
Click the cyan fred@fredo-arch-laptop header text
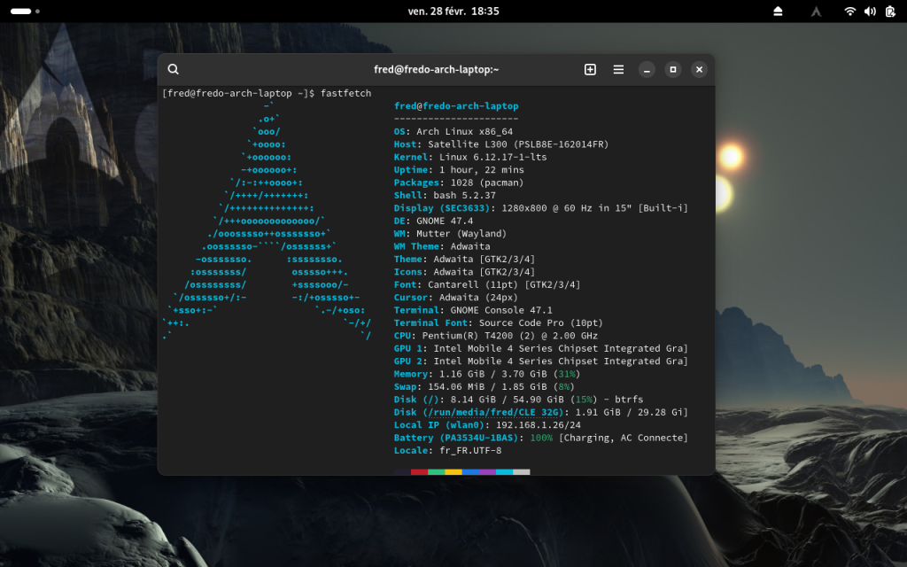(x=456, y=106)
